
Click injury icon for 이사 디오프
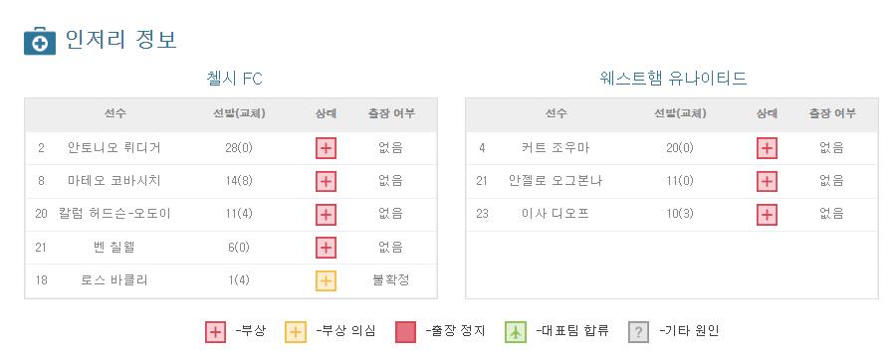tap(767, 215)
